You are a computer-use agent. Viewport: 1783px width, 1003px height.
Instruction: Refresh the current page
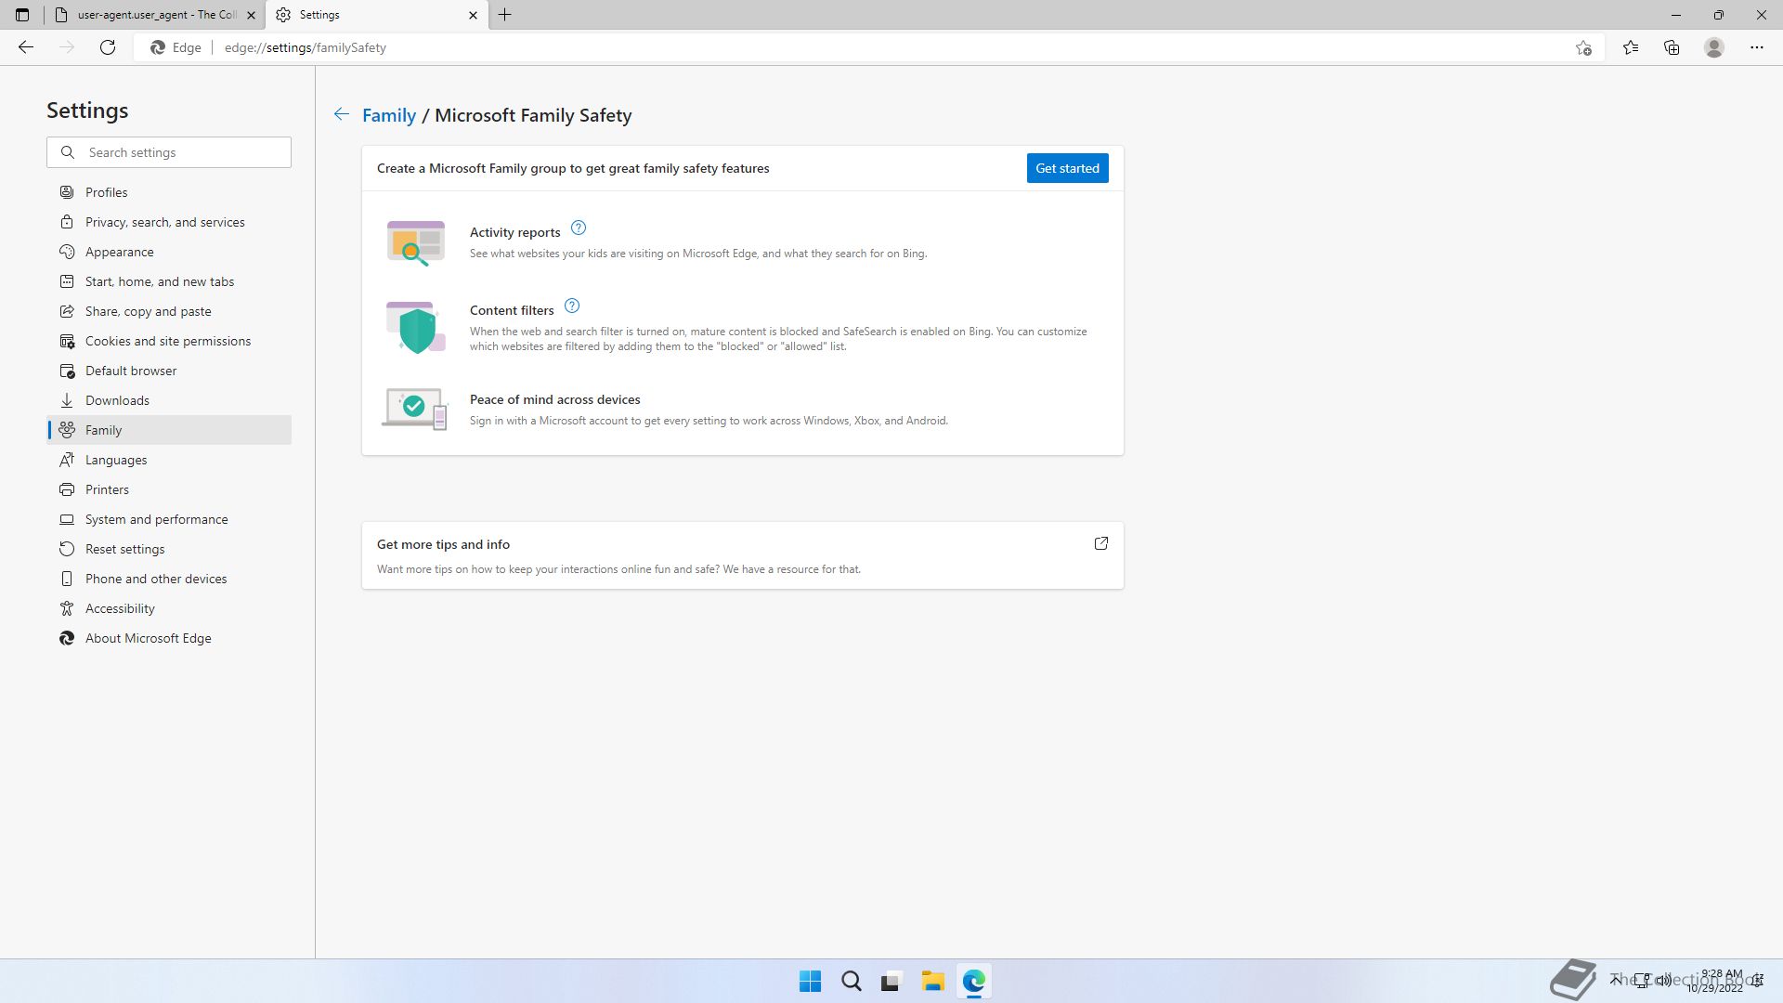pyautogui.click(x=108, y=47)
